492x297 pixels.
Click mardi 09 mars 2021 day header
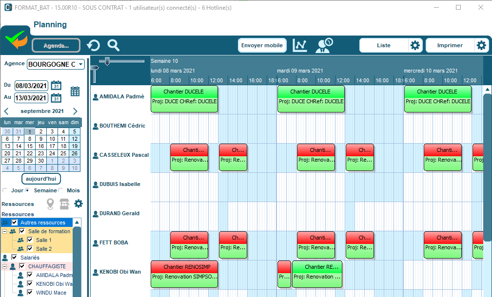click(x=300, y=71)
